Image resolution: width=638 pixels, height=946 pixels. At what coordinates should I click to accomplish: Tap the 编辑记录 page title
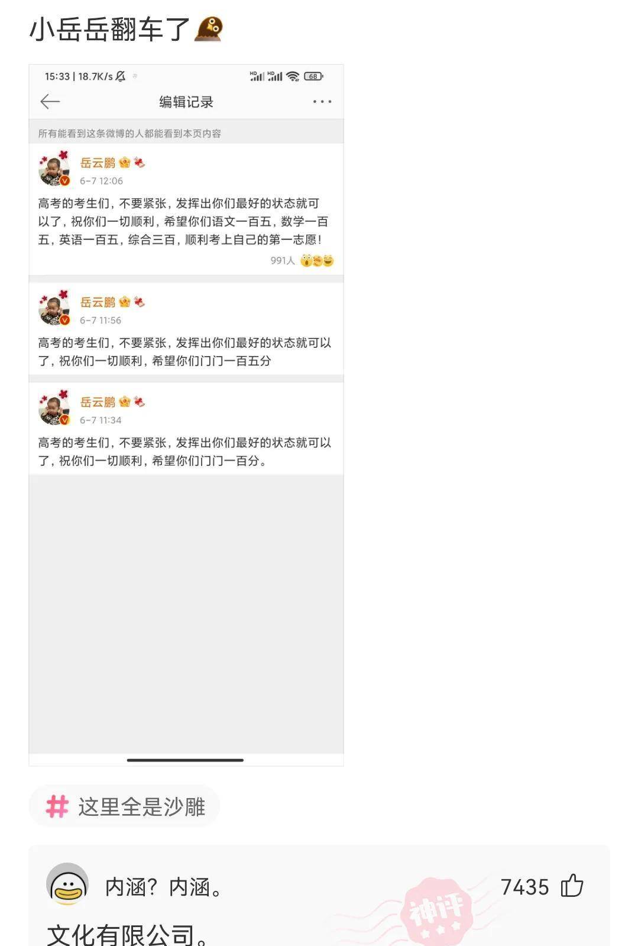pyautogui.click(x=186, y=102)
